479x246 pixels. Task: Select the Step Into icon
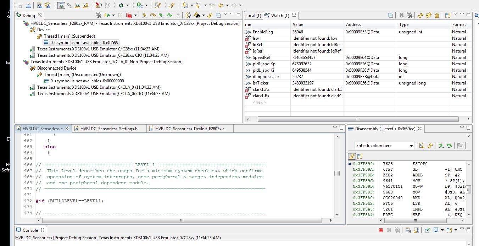pyautogui.click(x=144, y=15)
